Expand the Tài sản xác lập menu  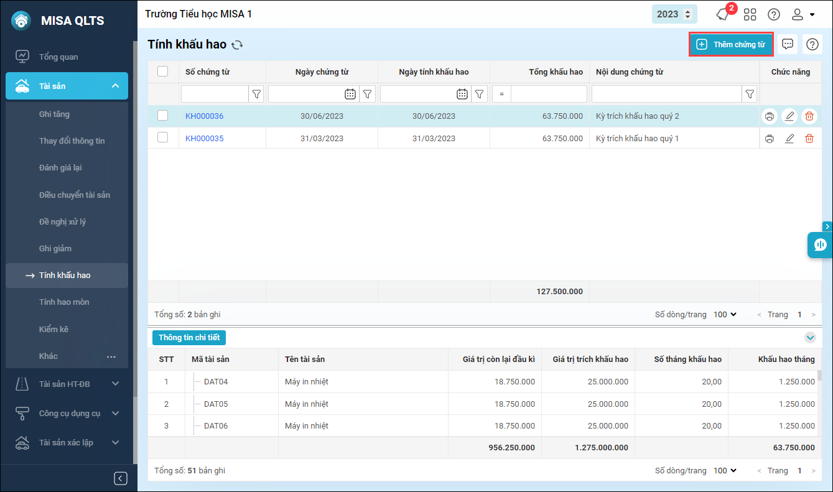tap(116, 442)
